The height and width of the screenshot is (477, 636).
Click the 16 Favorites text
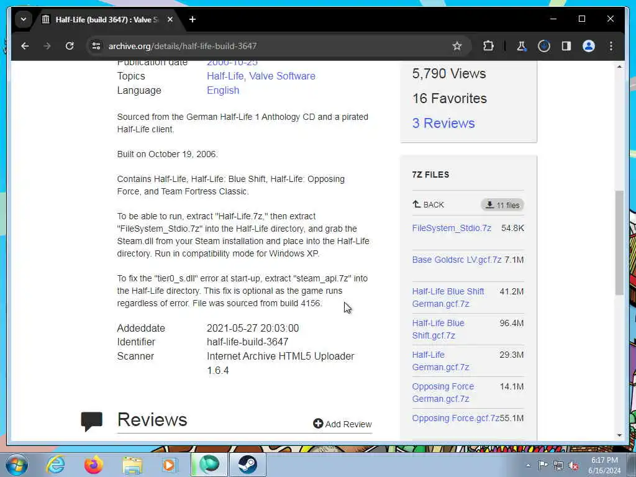click(450, 98)
